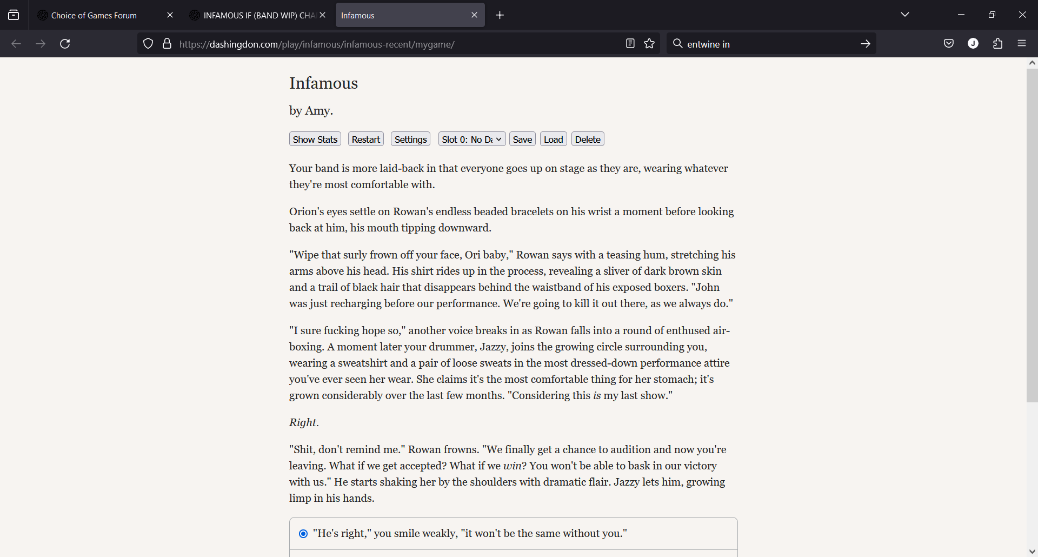Click the search box with 'entwine in'
The image size is (1038, 557).
770,44
